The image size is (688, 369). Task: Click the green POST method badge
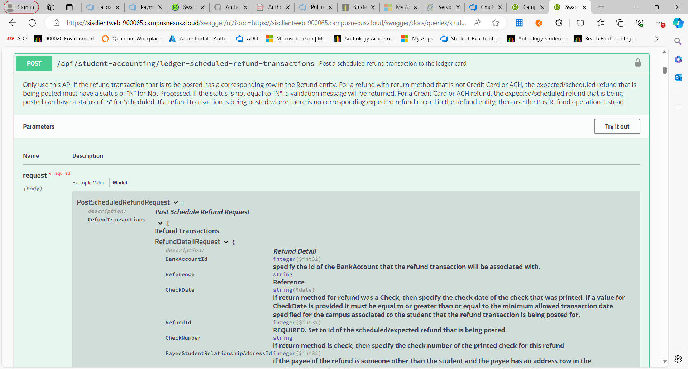pyautogui.click(x=34, y=63)
